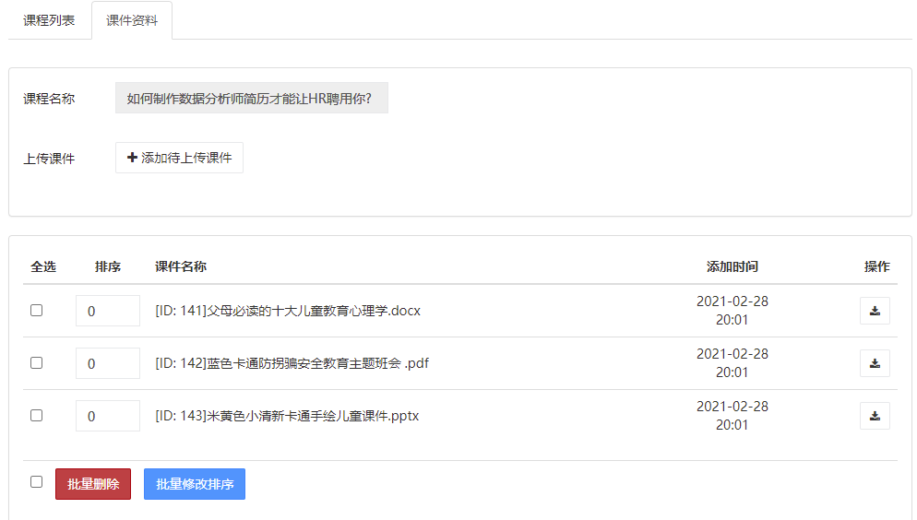Image resolution: width=917 pixels, height=520 pixels.
Task: Click the 2021-02-28 20:01 timestamp of ID 141
Action: (732, 310)
